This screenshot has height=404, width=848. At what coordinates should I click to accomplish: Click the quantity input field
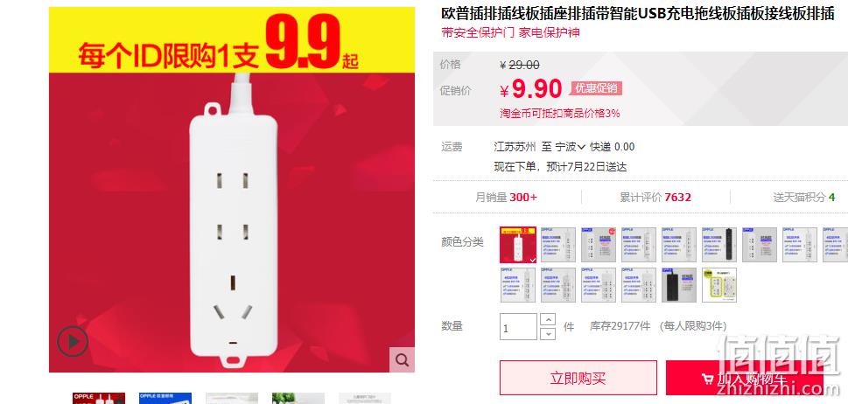pyautogui.click(x=519, y=327)
